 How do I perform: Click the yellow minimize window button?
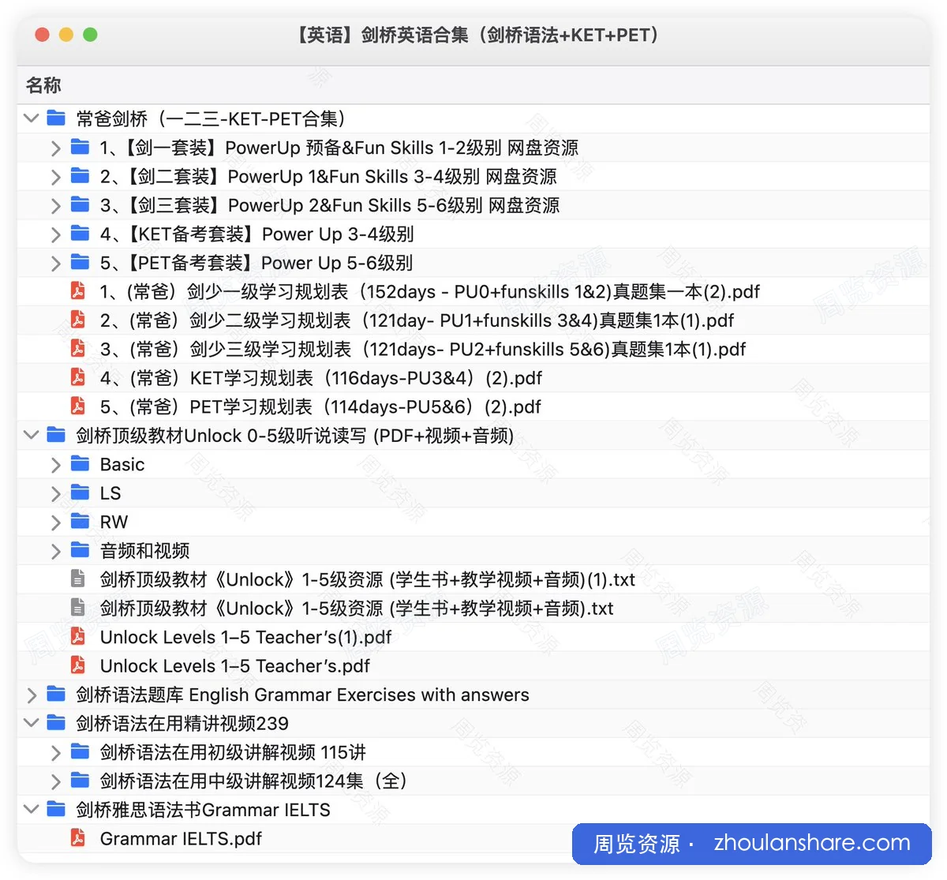[x=66, y=35]
